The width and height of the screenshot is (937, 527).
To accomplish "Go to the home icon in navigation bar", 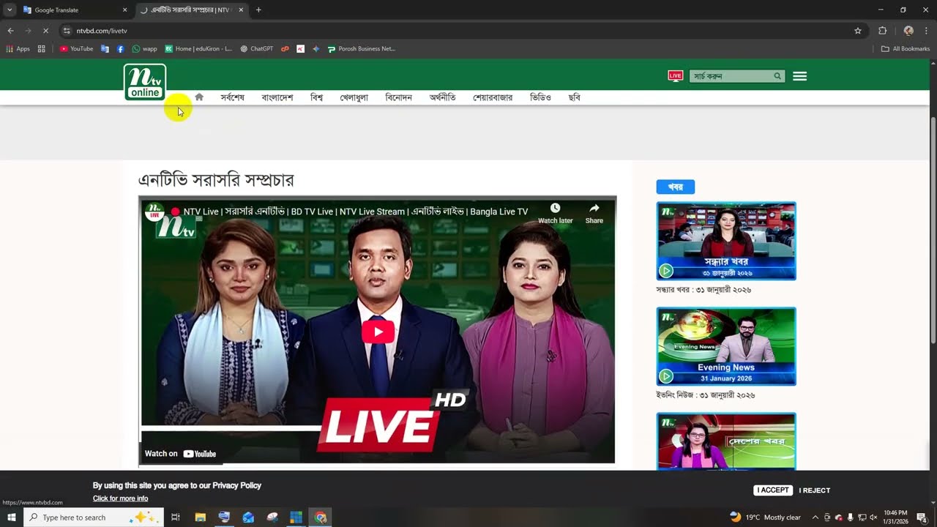I will coord(199,97).
